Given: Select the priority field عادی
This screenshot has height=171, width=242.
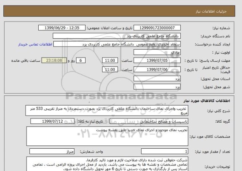Looking at the screenshot, I should [x=157, y=53].
